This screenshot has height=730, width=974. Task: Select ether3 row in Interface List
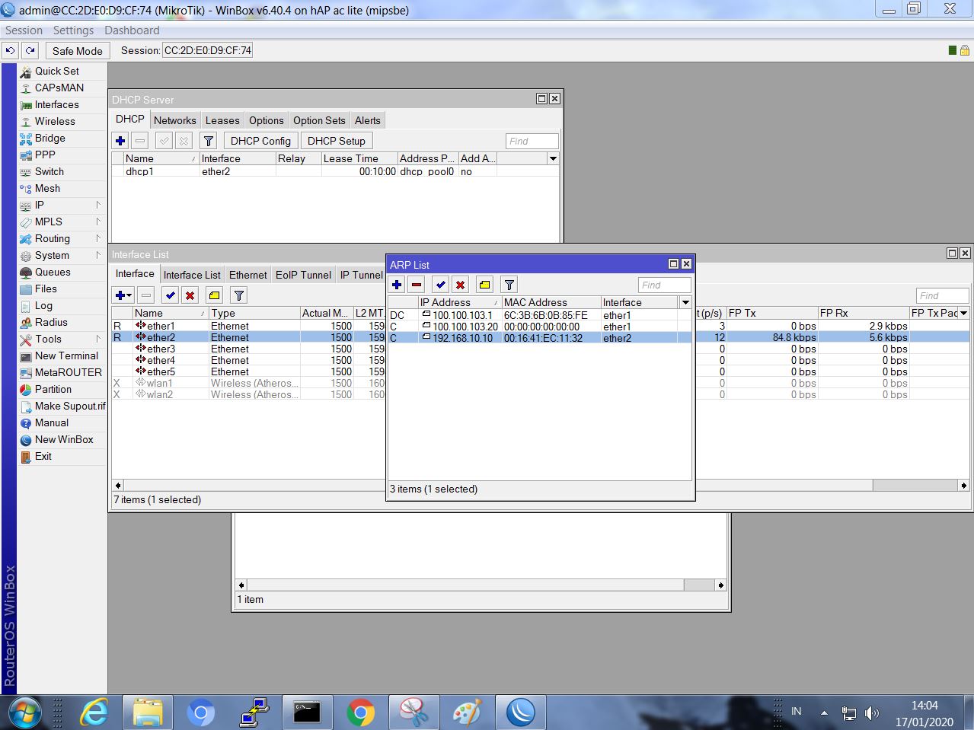pyautogui.click(x=247, y=349)
